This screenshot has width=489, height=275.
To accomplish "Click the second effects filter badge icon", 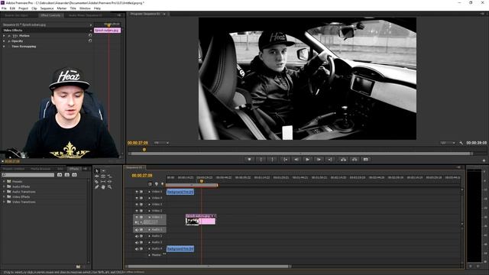I will [67, 175].
